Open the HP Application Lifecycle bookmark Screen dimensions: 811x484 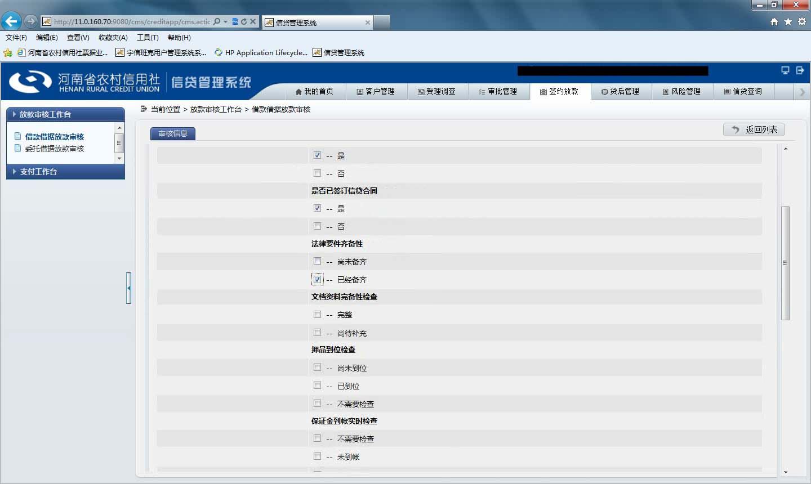pyautogui.click(x=261, y=52)
